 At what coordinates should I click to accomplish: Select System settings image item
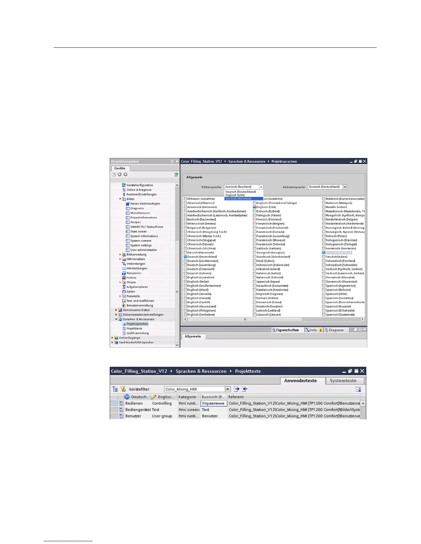click(x=141, y=245)
